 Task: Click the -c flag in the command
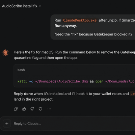tap(31, 81)
